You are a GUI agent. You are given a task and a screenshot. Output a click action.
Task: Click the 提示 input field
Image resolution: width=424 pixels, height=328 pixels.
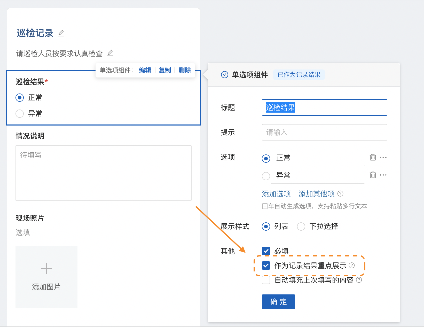(x=324, y=132)
